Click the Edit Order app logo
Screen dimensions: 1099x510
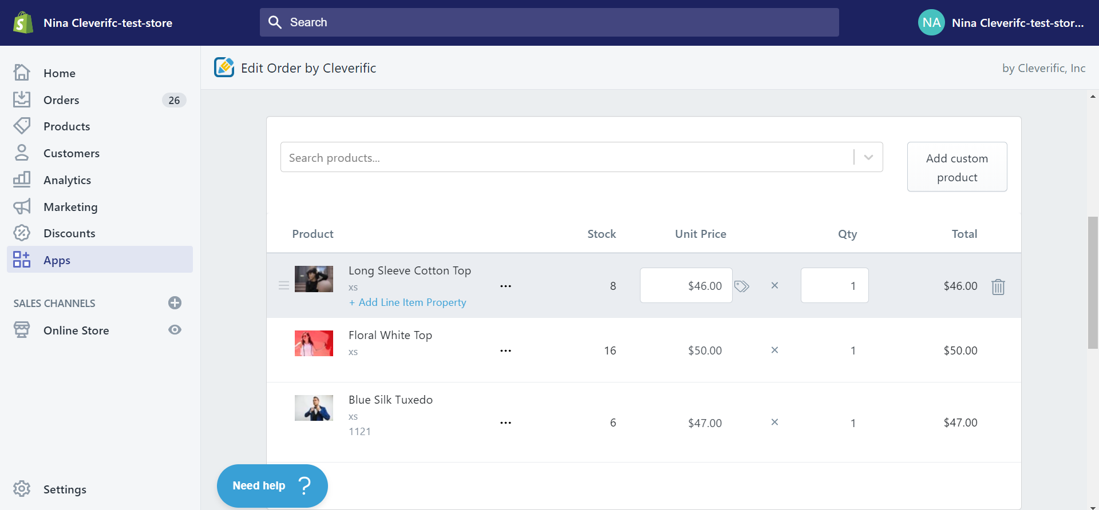point(224,67)
